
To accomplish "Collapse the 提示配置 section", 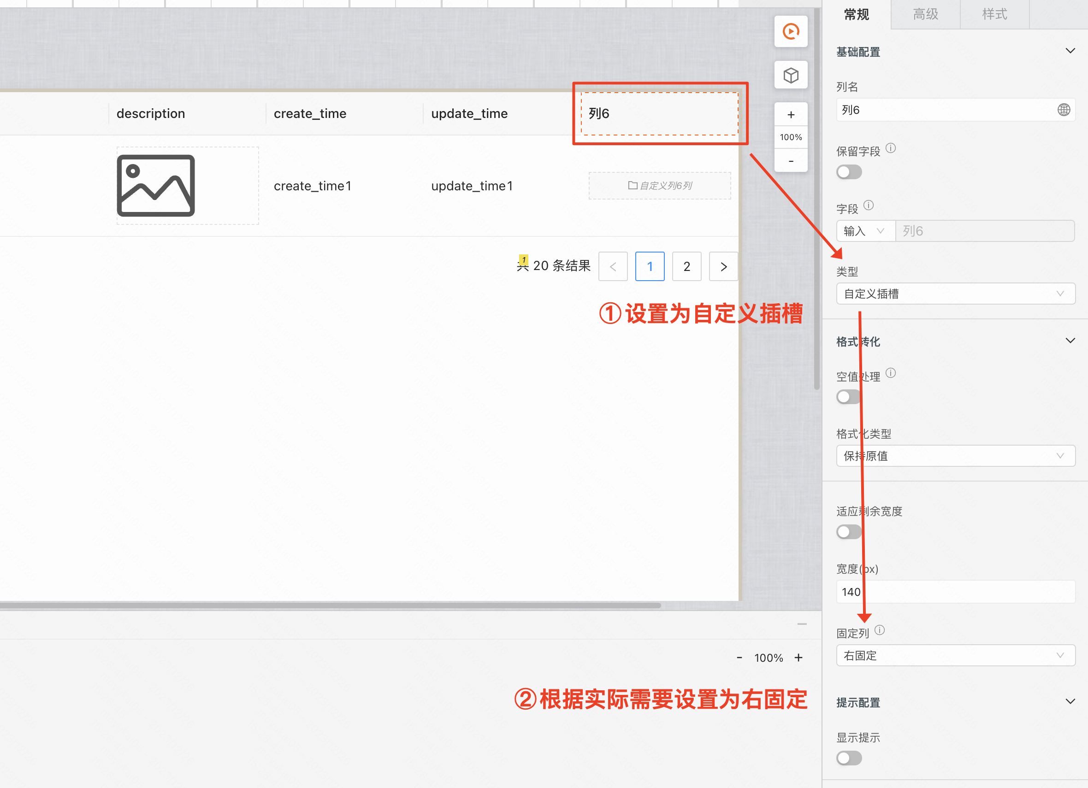I will pyautogui.click(x=1070, y=701).
